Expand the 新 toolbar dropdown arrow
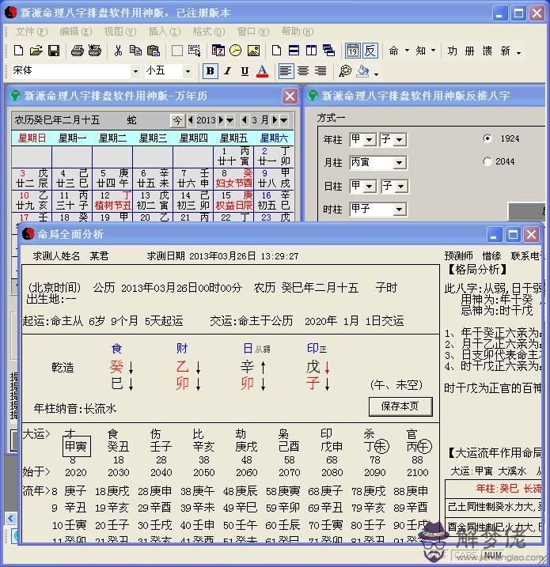 point(519,53)
